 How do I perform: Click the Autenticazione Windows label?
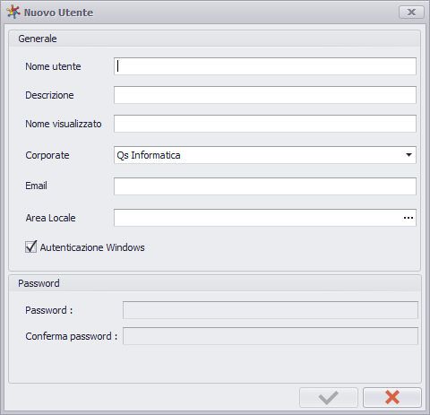point(92,247)
